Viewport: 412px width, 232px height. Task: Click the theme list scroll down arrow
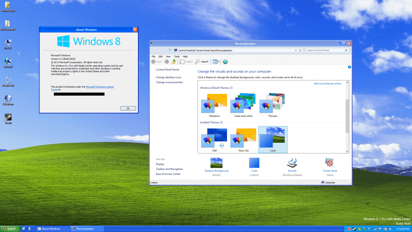(347, 151)
